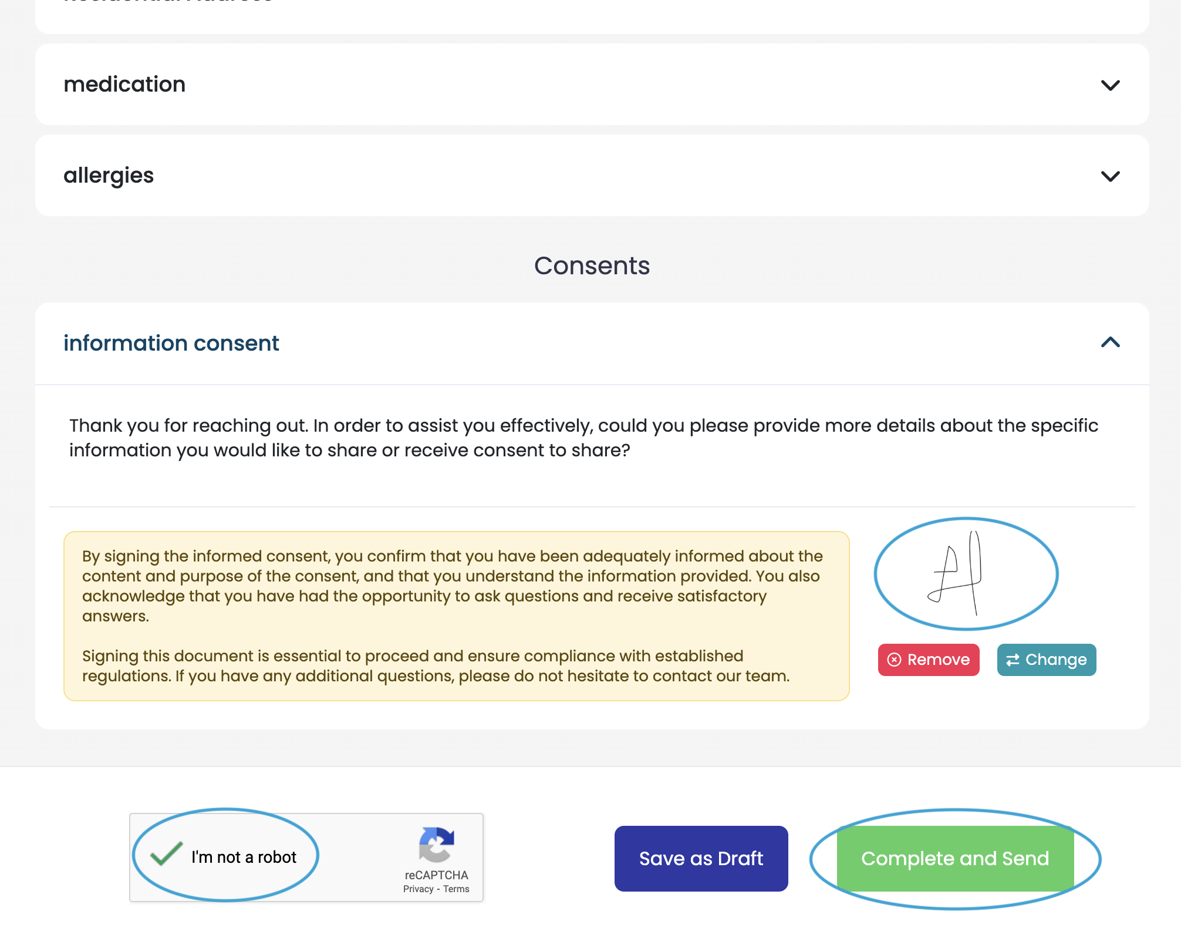Image resolution: width=1181 pixels, height=928 pixels.
Task: Open the reCAPTCHA Privacy link
Action: (x=418, y=889)
